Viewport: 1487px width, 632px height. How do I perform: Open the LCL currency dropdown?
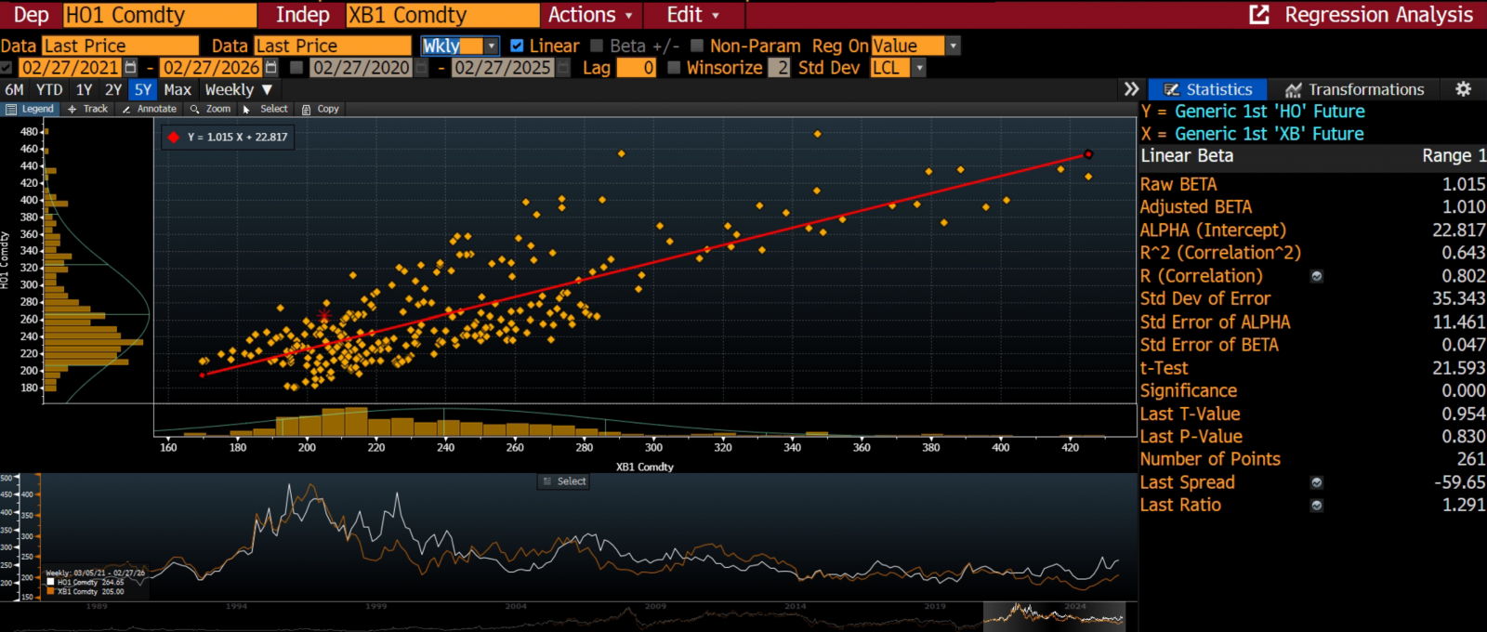919,68
